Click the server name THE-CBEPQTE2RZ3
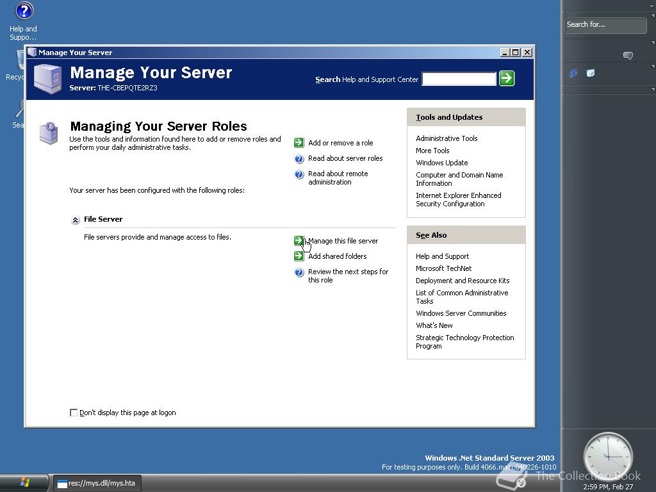This screenshot has width=656, height=492. pyautogui.click(x=127, y=88)
